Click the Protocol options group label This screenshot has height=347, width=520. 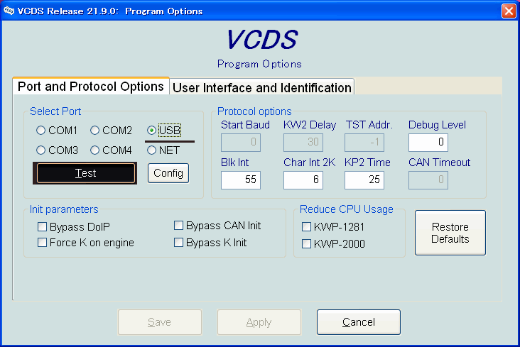(254, 111)
